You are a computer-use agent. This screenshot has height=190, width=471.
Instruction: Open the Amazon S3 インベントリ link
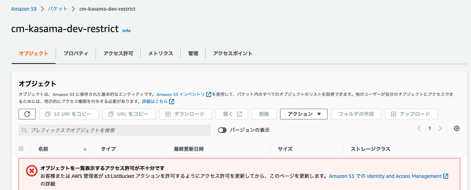[181, 94]
